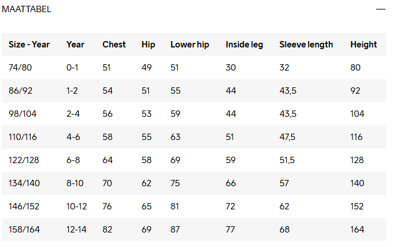Click the Size - Year column header

click(x=30, y=45)
